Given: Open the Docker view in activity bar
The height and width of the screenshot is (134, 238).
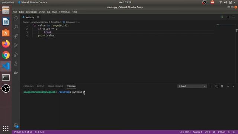Looking at the screenshot, I should [16, 73].
